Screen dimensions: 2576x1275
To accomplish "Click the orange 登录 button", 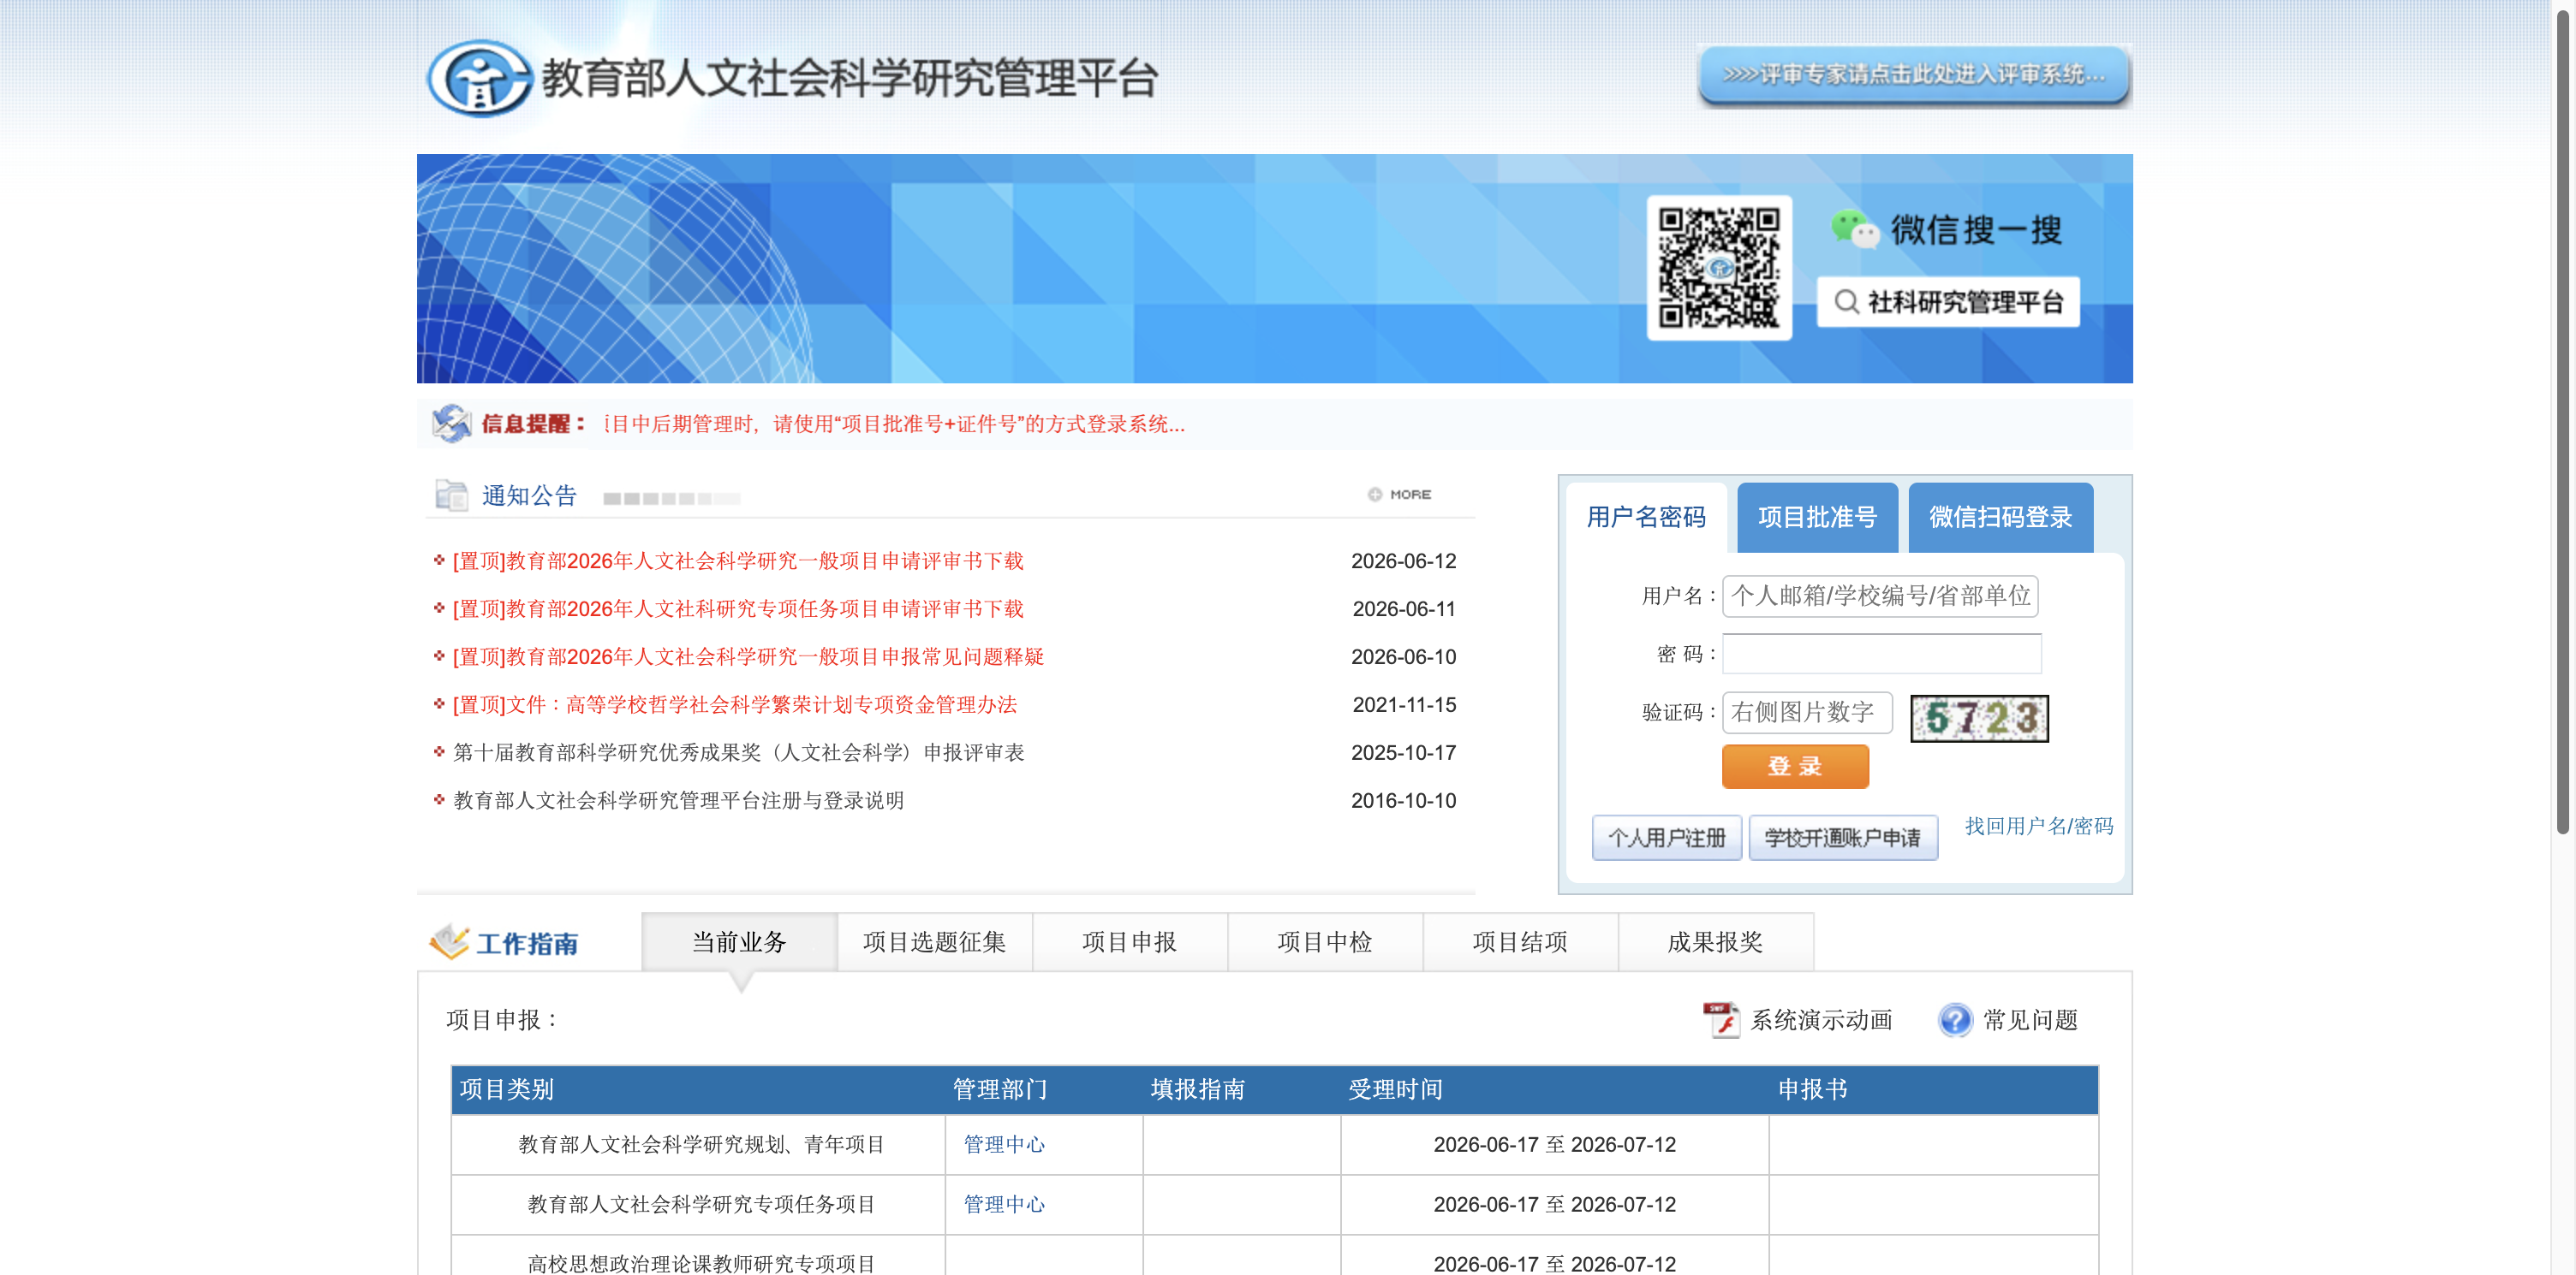I will pyautogui.click(x=1795, y=767).
